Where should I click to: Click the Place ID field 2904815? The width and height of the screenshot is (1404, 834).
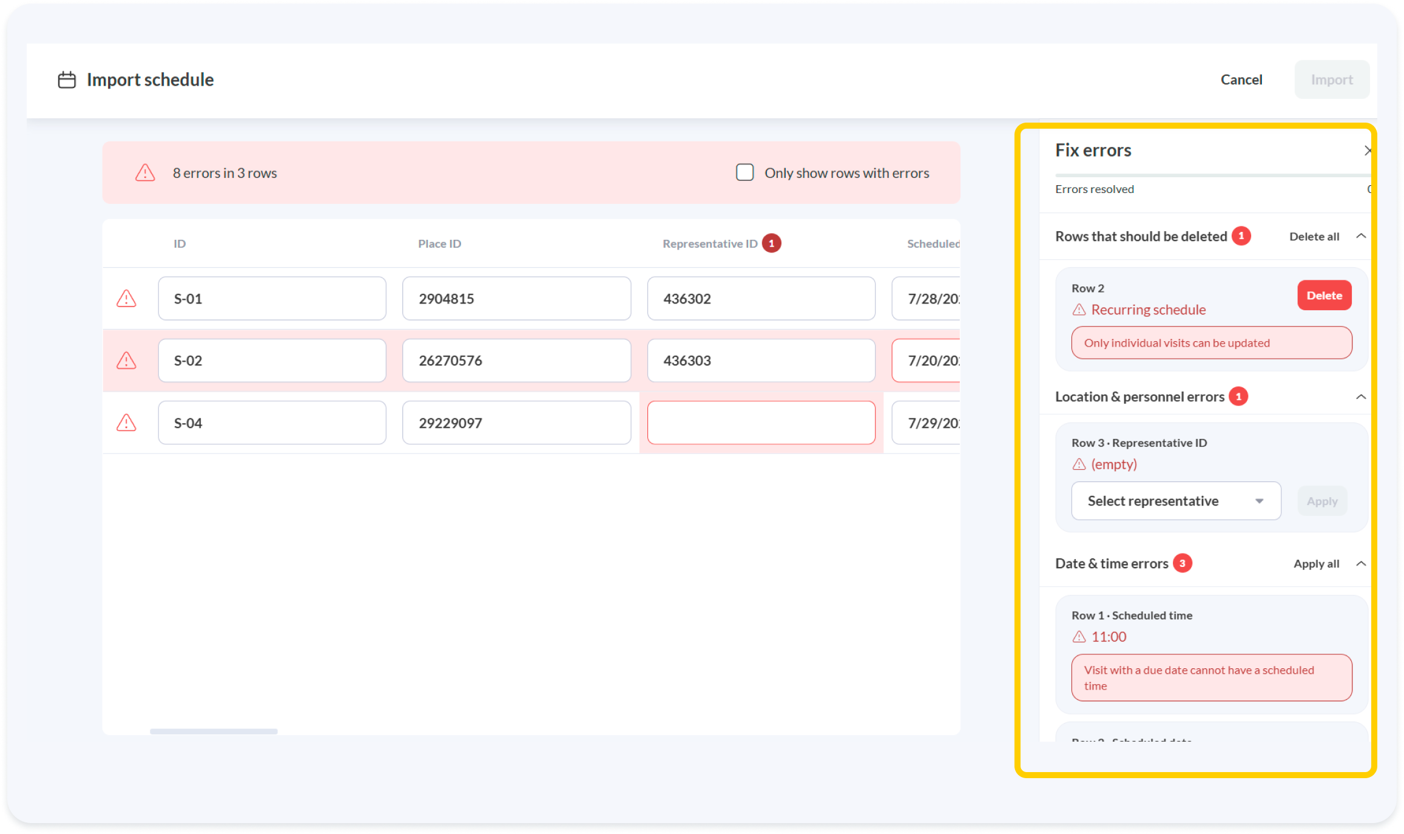[x=516, y=298]
